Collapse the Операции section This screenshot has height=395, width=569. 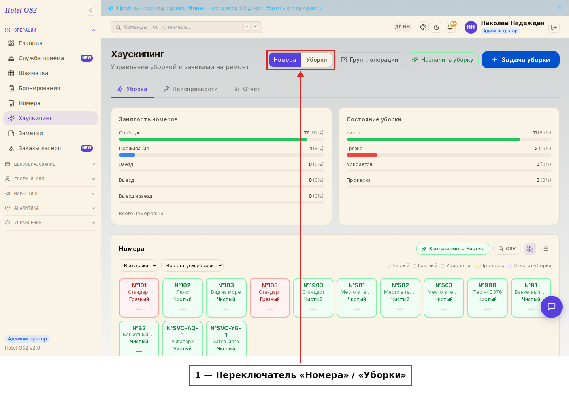click(x=50, y=30)
